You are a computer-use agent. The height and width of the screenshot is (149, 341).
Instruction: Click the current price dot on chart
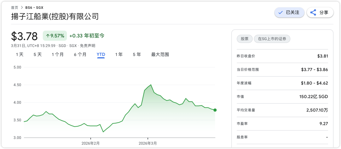215,110
